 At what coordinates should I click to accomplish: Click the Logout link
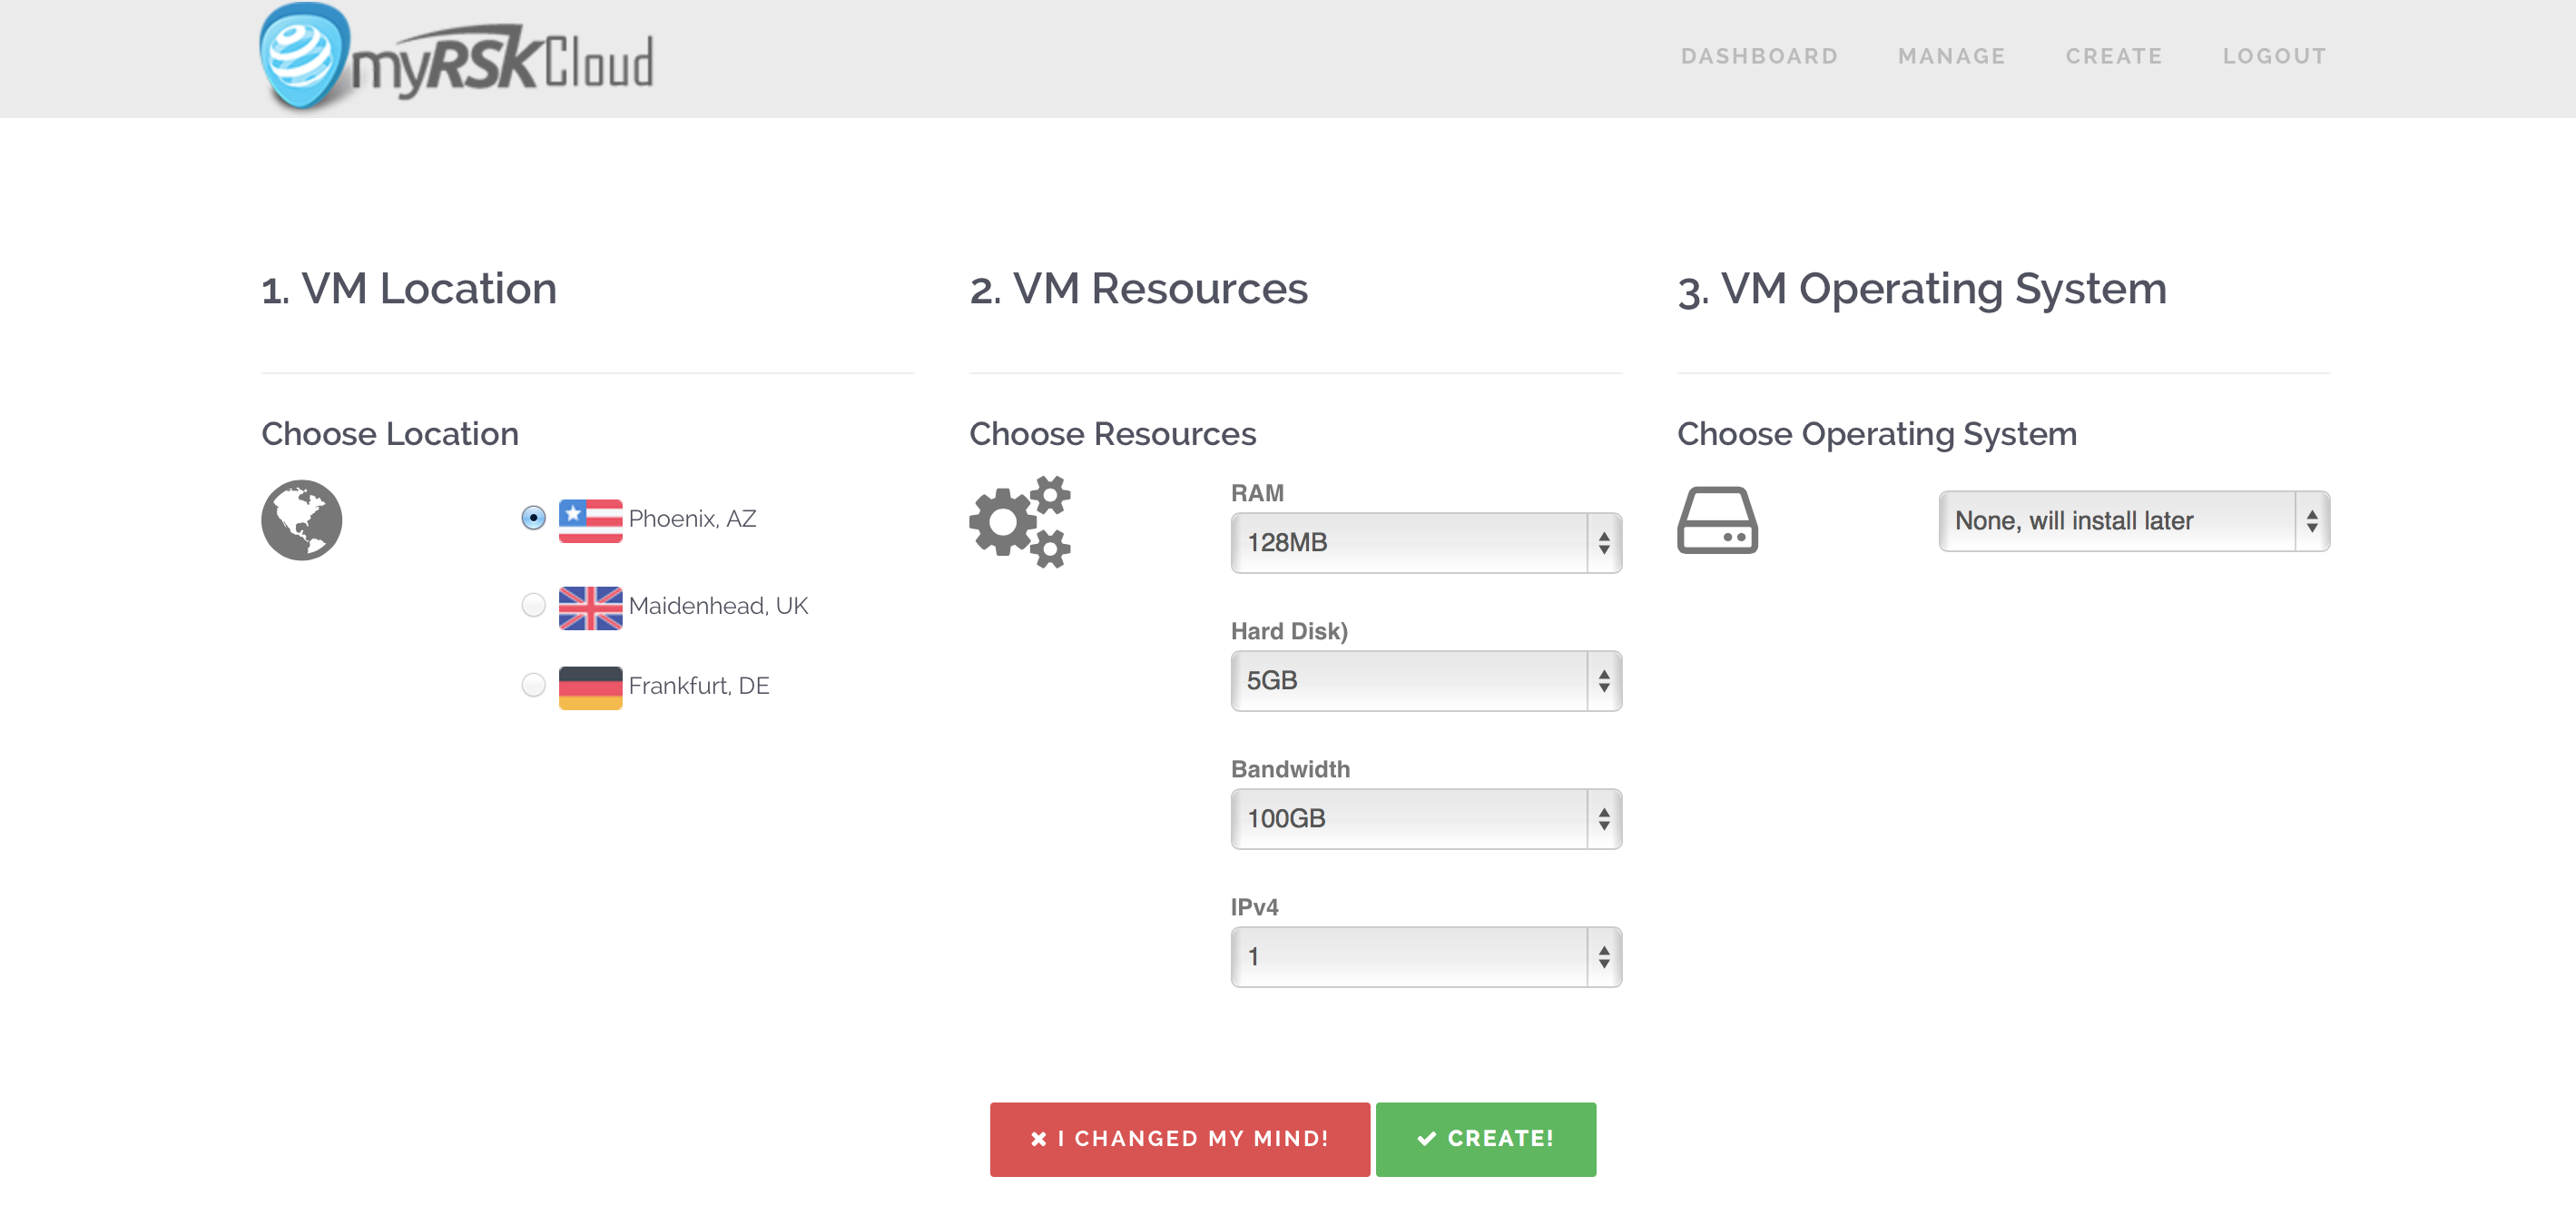coord(2274,56)
